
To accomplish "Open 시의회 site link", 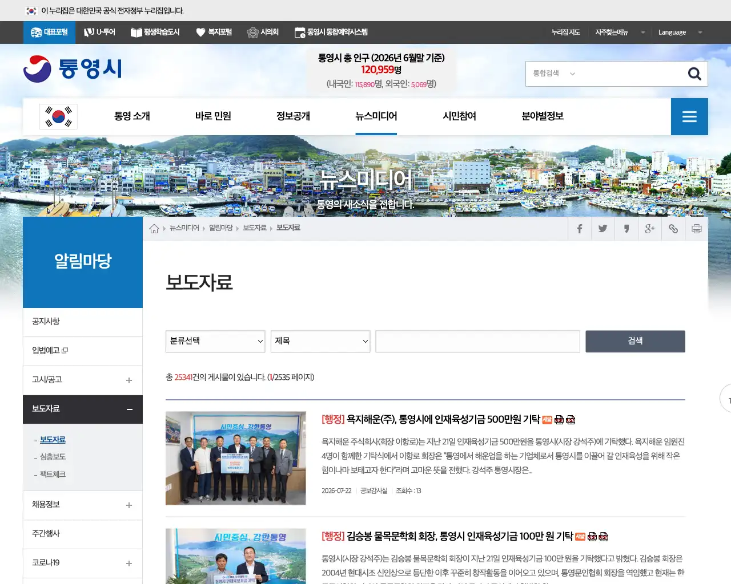I will click(x=263, y=33).
